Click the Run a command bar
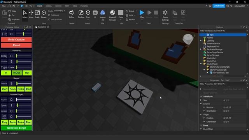Image resolution: width=249 pixels, height=140 pixels. [x=124, y=133]
